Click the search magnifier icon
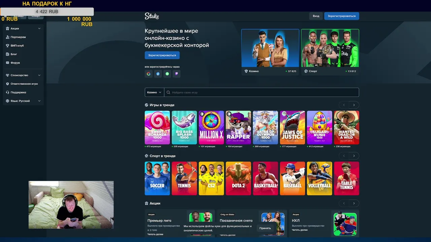The width and height of the screenshot is (431, 242). pos(168,92)
